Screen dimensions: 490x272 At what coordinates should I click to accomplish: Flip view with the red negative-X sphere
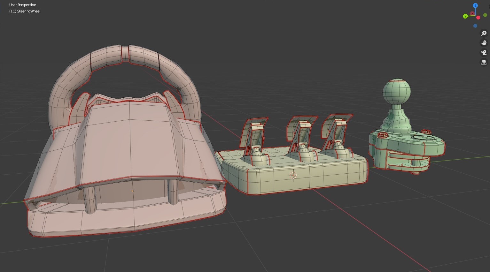tap(478, 17)
